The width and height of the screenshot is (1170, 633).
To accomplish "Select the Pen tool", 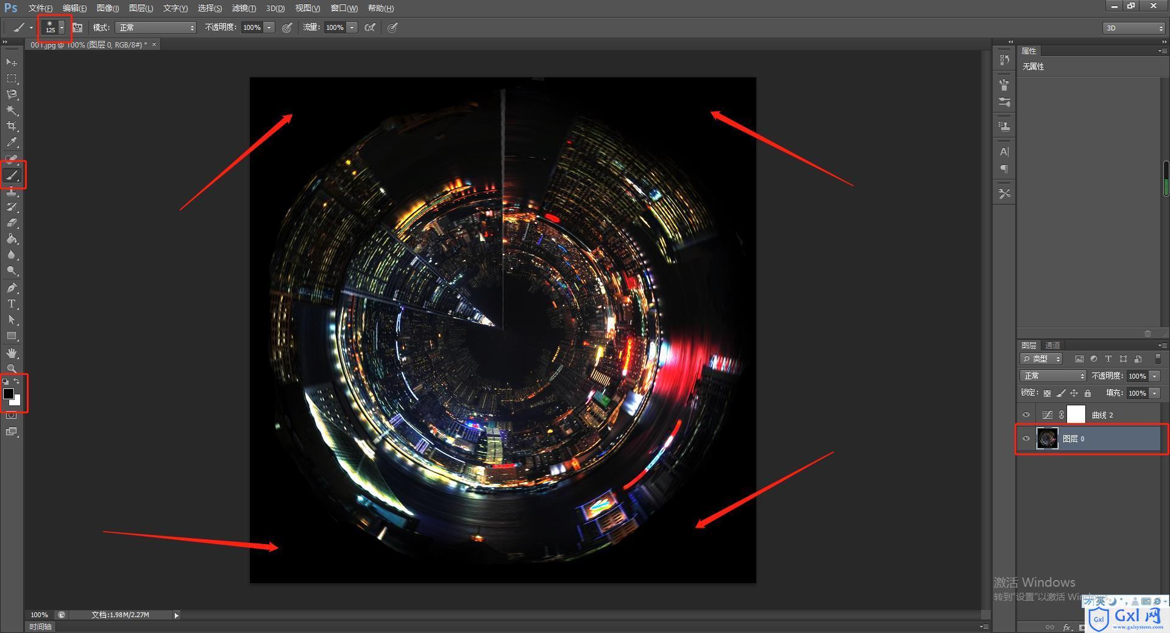I will [x=12, y=288].
